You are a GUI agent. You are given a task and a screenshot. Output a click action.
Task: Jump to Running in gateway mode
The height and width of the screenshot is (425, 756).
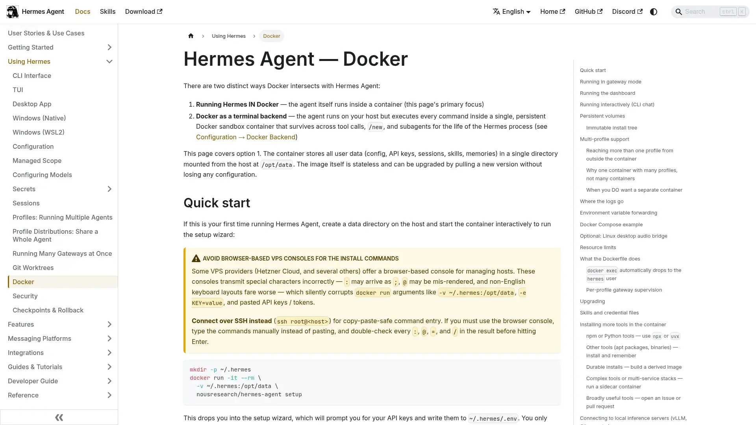tap(611, 81)
